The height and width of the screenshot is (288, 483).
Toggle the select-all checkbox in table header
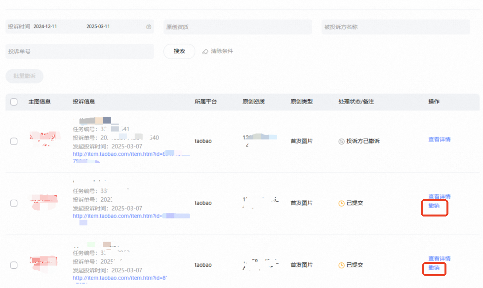pyautogui.click(x=14, y=102)
